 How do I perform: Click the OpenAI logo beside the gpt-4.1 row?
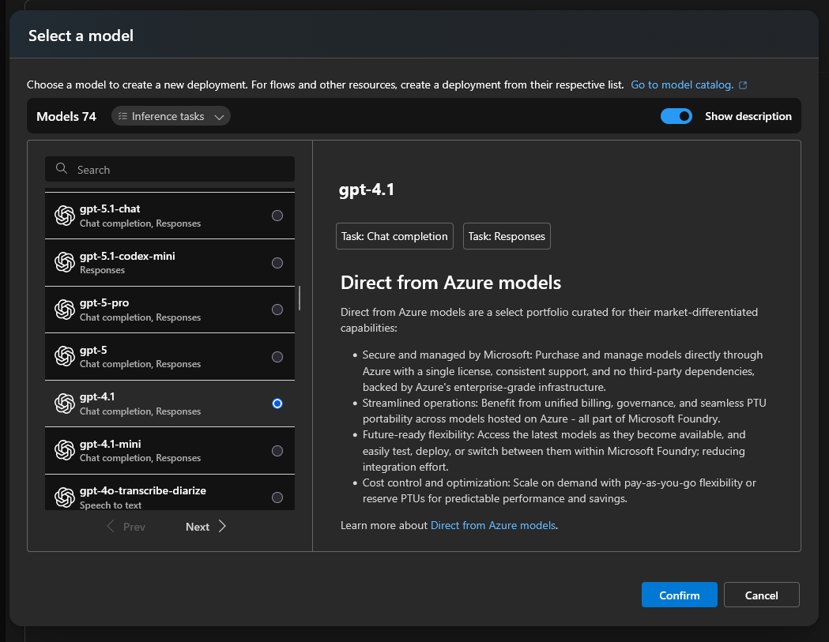coord(65,404)
